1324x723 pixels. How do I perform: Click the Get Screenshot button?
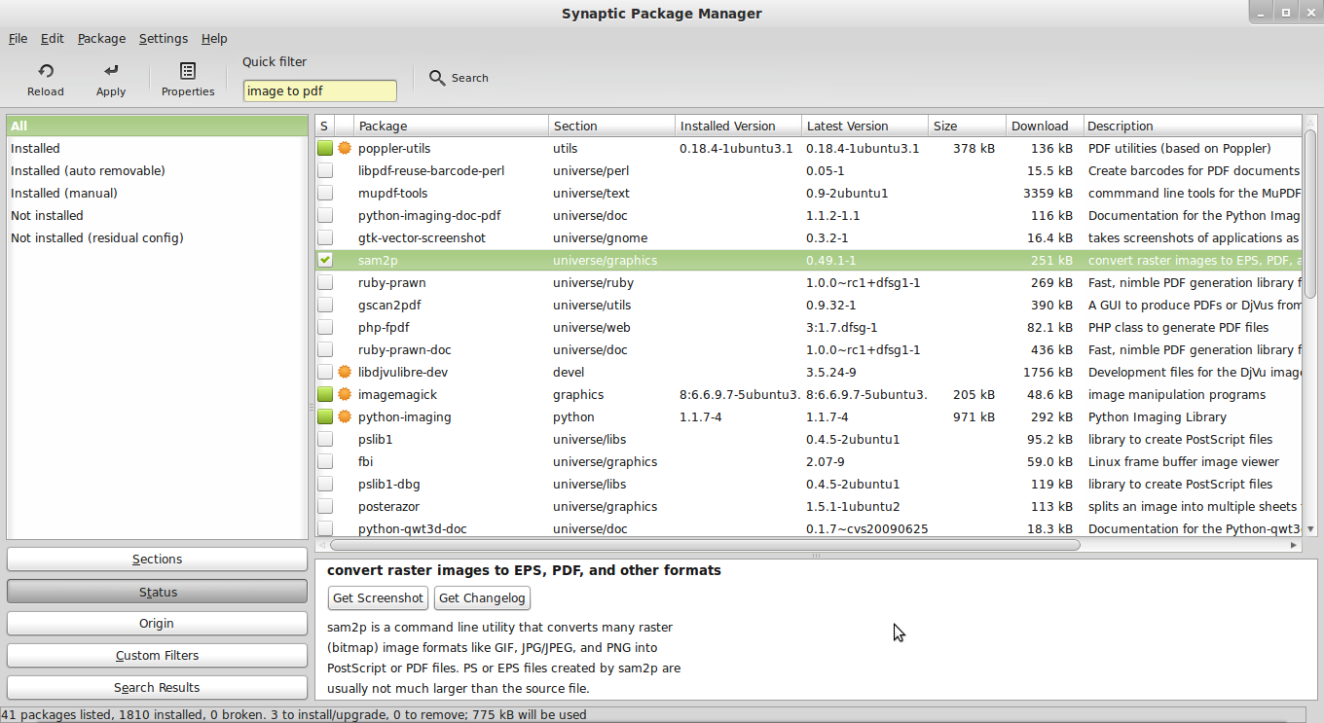(378, 597)
